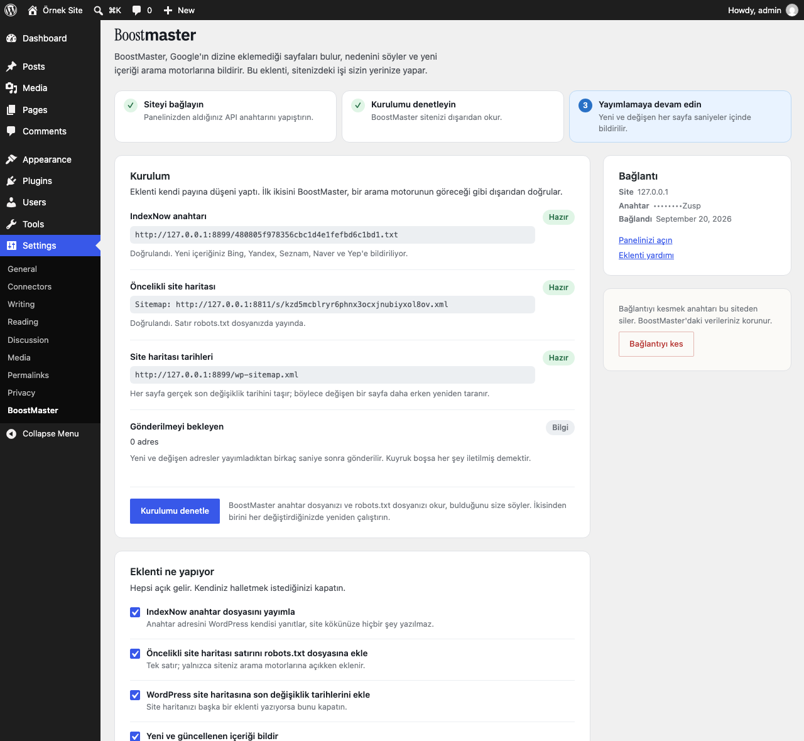This screenshot has width=804, height=741.
Task: Click the Bağlantıyı kes button
Action: (x=656, y=344)
